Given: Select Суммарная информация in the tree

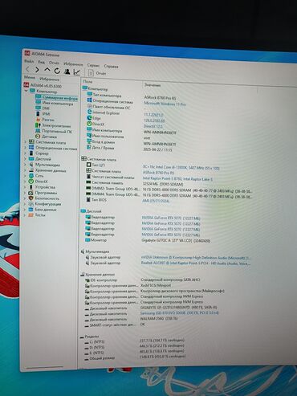Looking at the screenshot, I should pos(56,98).
